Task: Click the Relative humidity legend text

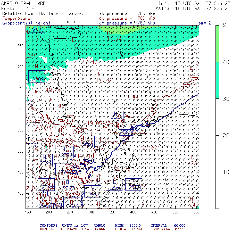Action: pyautogui.click(x=43, y=14)
